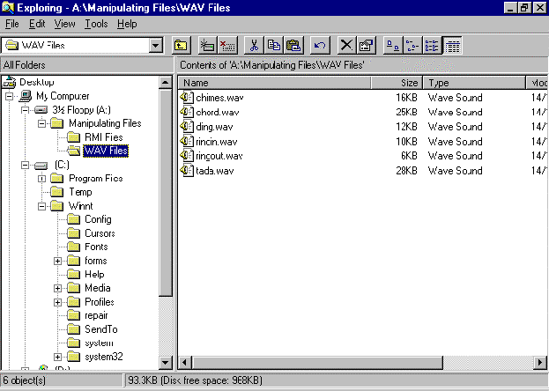Screen dimensions: 549x391
Task: Switch to Large Icons view
Action: (x=392, y=45)
